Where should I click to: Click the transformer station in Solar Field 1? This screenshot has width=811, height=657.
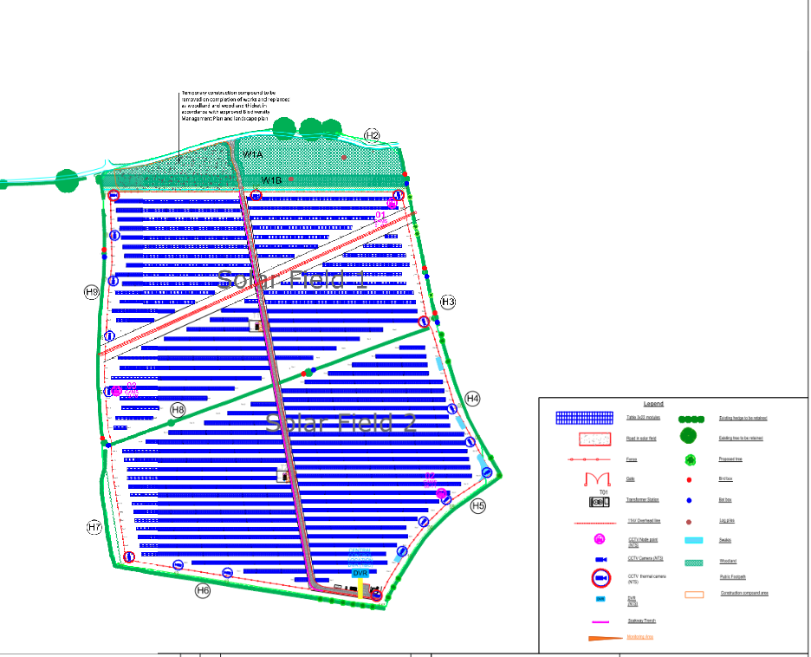pos(256,325)
